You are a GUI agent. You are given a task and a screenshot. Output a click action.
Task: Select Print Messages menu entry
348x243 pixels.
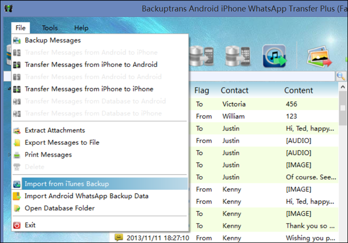click(100, 154)
